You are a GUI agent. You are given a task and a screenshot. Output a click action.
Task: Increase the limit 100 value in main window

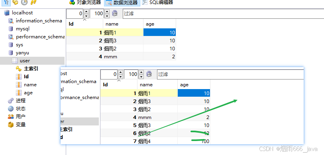[107, 12]
